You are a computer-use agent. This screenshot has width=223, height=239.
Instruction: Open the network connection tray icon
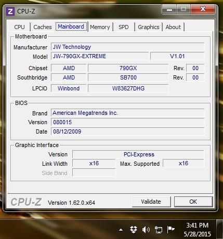point(159,230)
